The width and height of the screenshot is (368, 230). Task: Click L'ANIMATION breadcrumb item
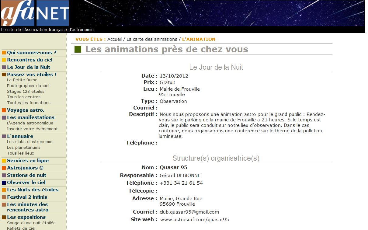pos(199,39)
